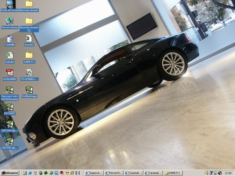
Task: Select the Corbeille recycle bin icon
Action: pyautogui.click(x=10, y=40)
